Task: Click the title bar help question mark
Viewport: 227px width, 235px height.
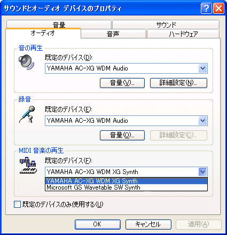Action: 206,9
